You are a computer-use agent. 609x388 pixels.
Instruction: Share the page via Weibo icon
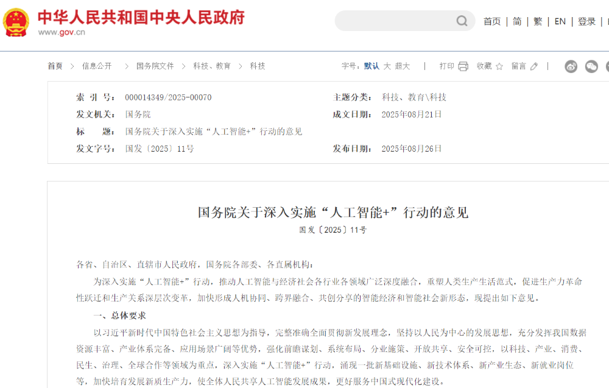[x=571, y=66]
